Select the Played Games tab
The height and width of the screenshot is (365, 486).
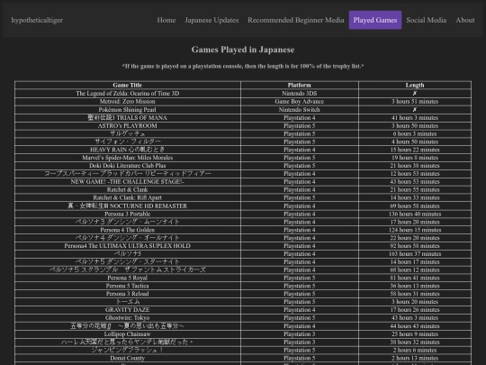tap(375, 20)
